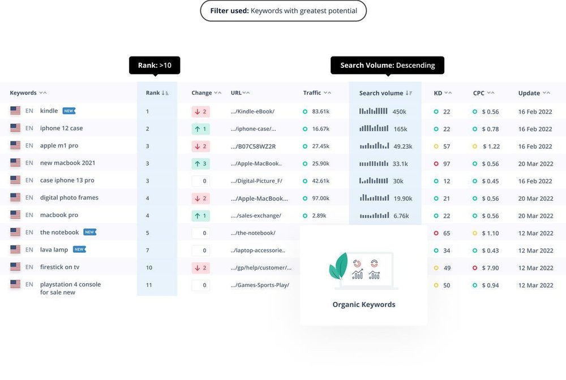Viewport: 566px width, 380px height.
Task: Select the keyword macbook pro
Action: 59,215
